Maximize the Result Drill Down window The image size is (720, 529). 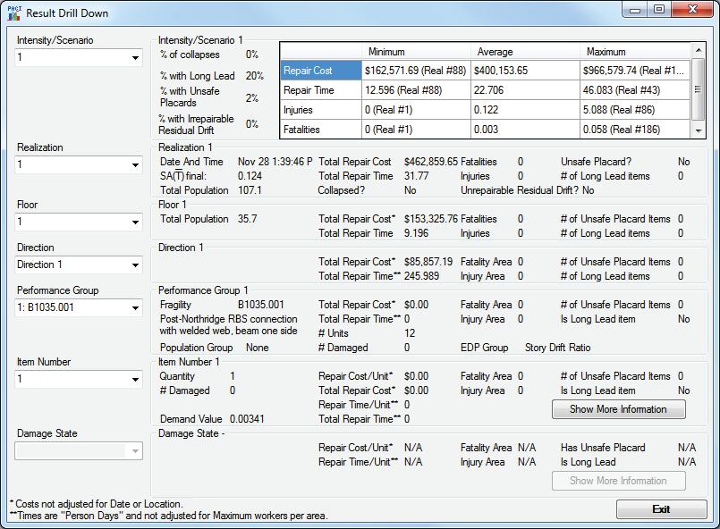point(659,10)
